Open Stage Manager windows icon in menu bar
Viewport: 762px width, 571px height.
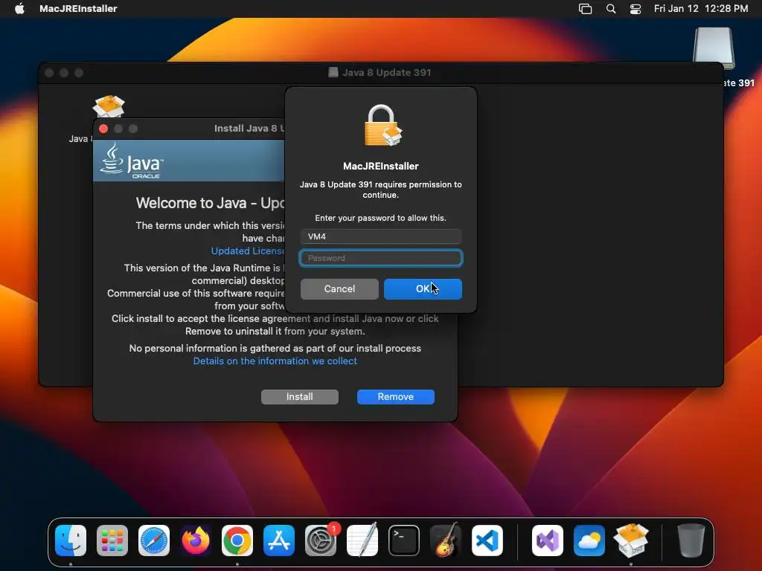(x=585, y=9)
